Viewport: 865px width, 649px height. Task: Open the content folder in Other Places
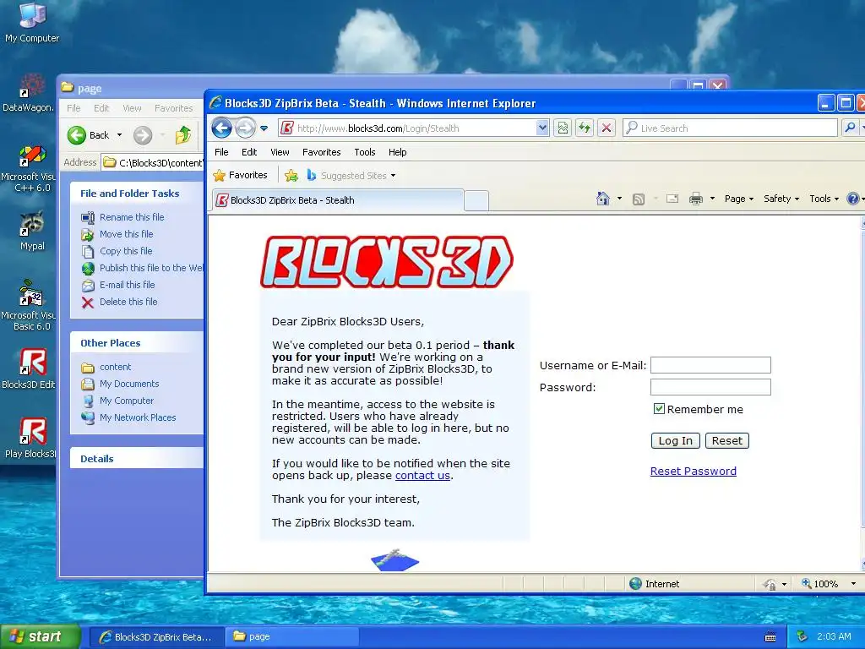pos(115,367)
